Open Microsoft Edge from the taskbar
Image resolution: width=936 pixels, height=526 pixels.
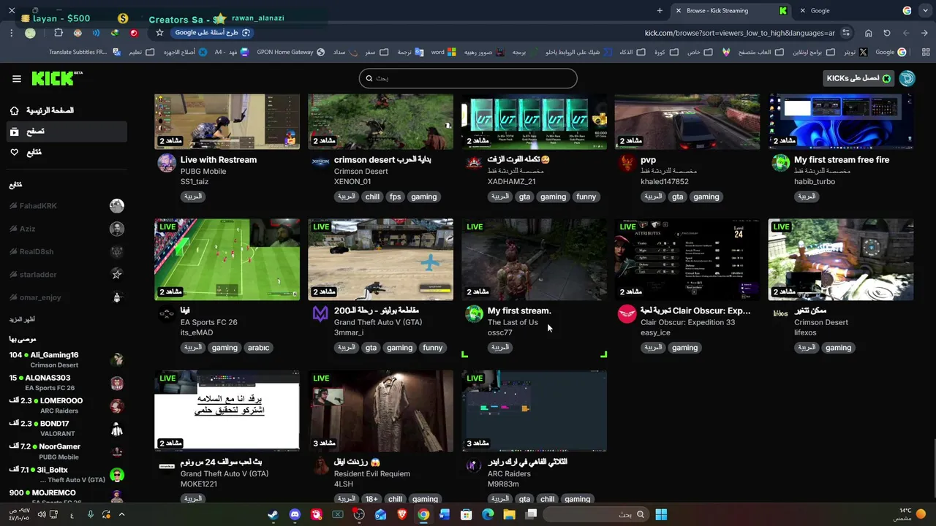coord(487,514)
